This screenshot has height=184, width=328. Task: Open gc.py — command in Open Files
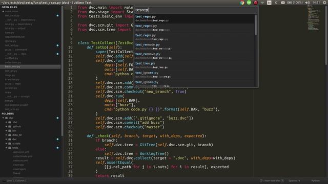coord(16,50)
